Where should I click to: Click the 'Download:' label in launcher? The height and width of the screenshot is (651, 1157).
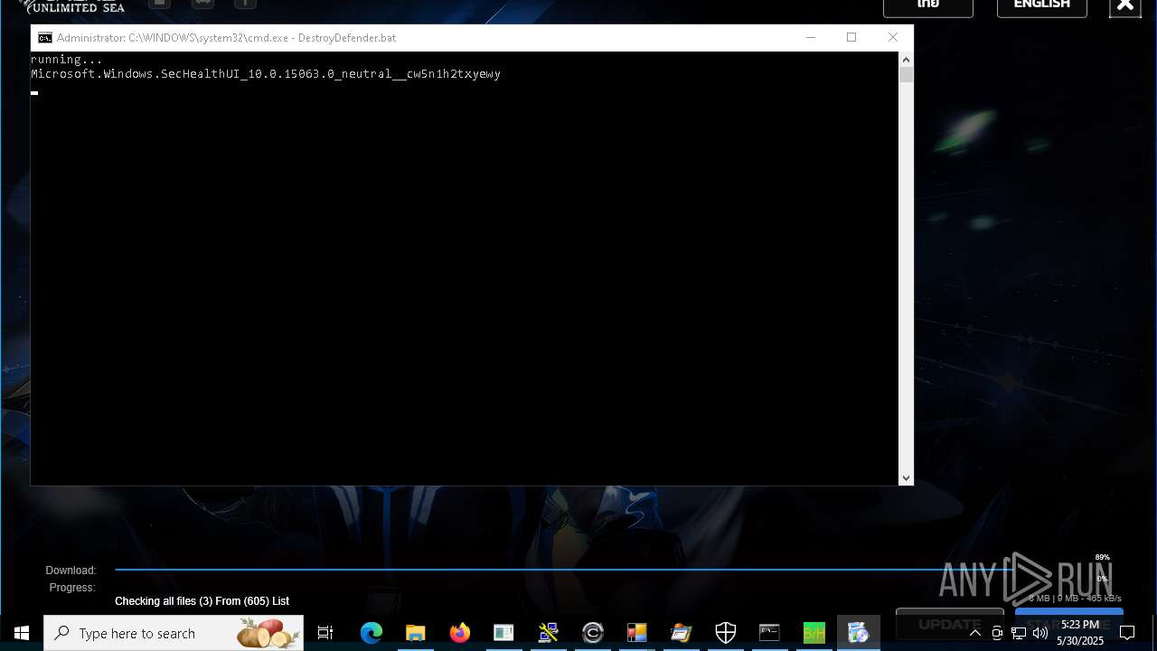pos(71,571)
